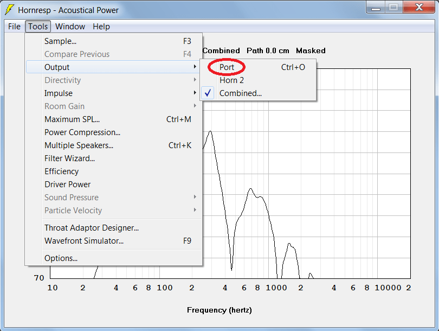Click the Hornresp lightning bolt title icon
Screen dimensions: 439x331
(9, 10)
